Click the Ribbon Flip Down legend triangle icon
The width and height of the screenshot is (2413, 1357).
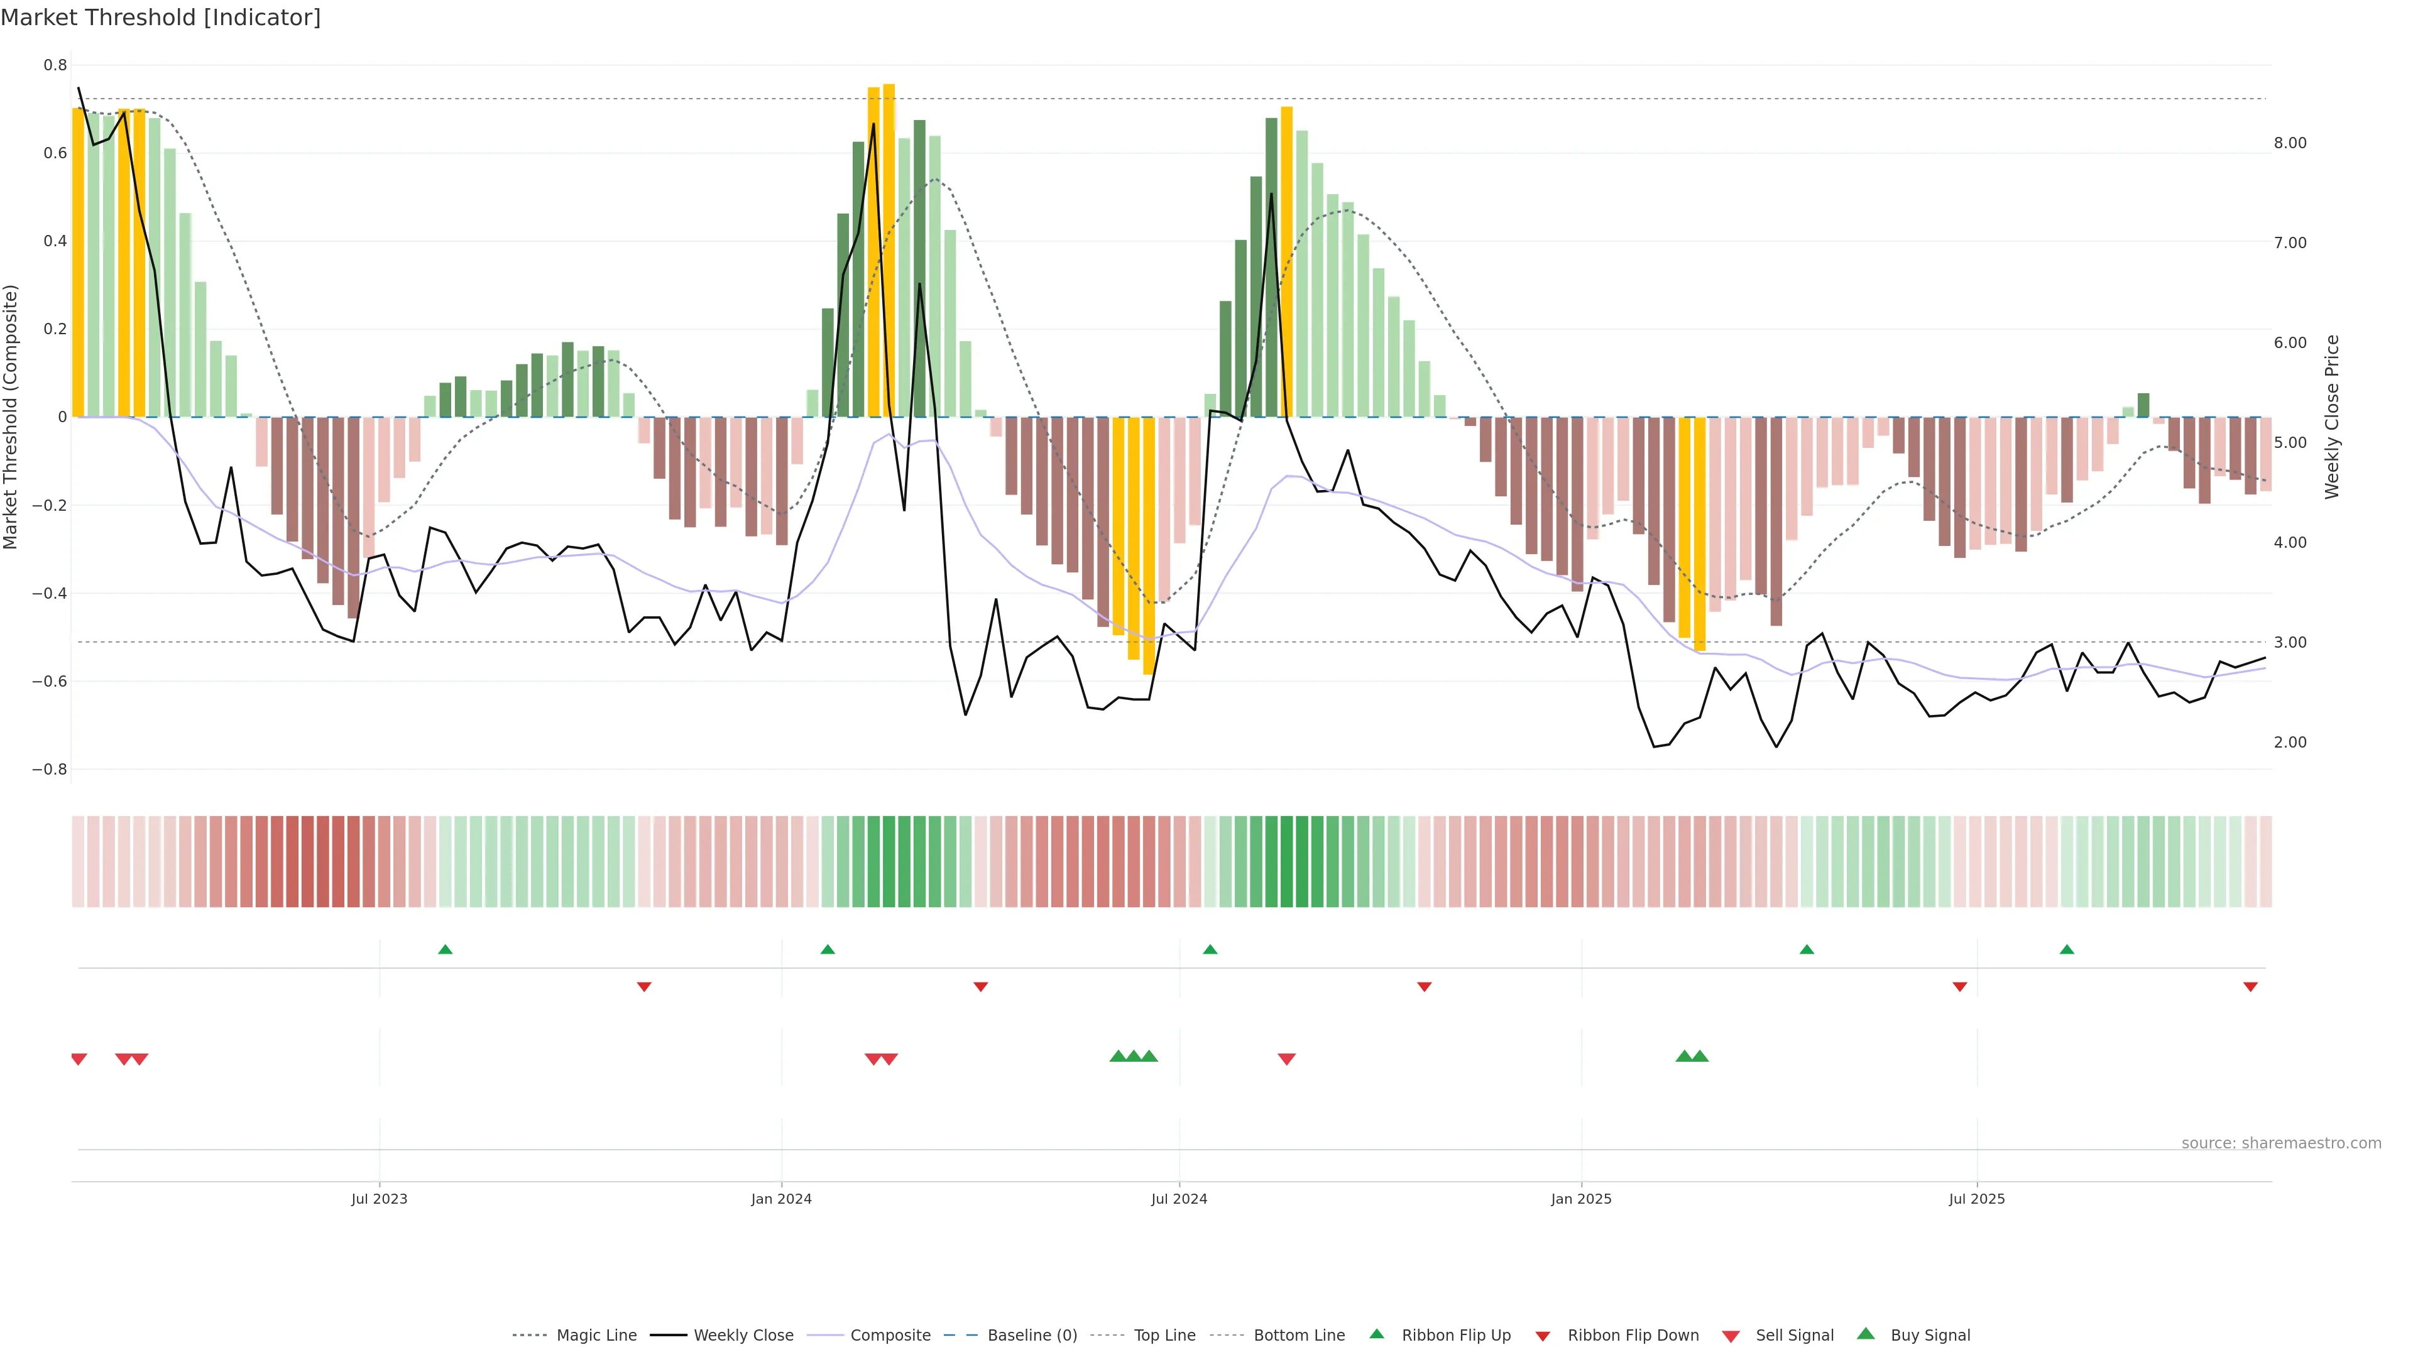point(1542,1336)
